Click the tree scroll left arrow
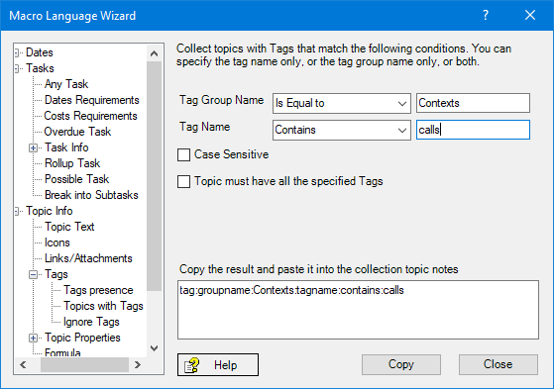This screenshot has width=554, height=389. coord(23,364)
